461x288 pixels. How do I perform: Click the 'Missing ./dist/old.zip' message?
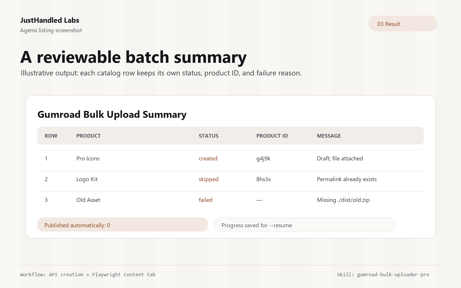click(x=343, y=200)
